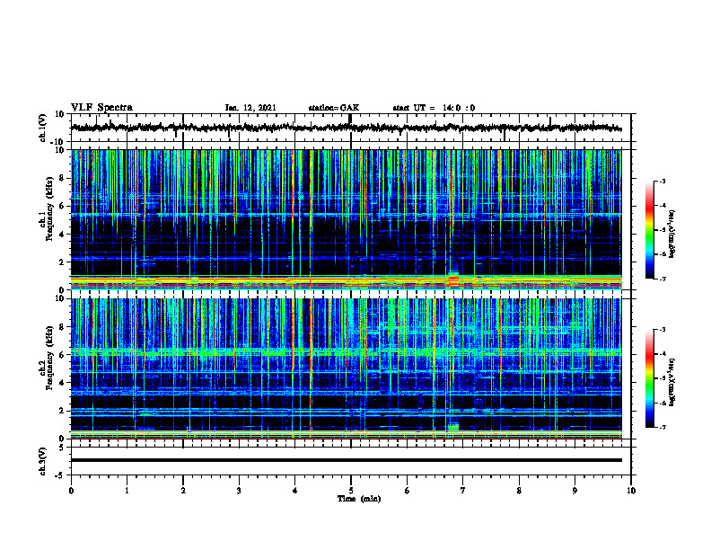Click time-axis tick label "1"
This screenshot has width=711, height=550.
pos(127,491)
